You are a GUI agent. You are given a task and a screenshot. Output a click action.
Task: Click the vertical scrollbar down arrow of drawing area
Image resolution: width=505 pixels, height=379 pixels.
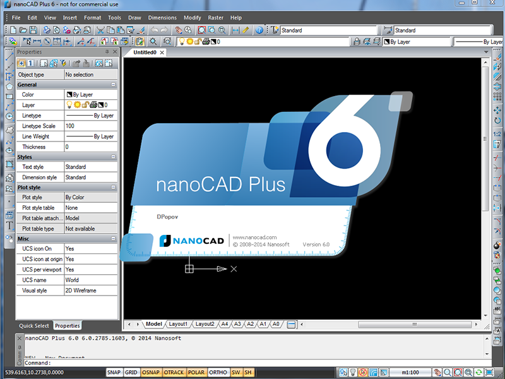[x=485, y=315]
